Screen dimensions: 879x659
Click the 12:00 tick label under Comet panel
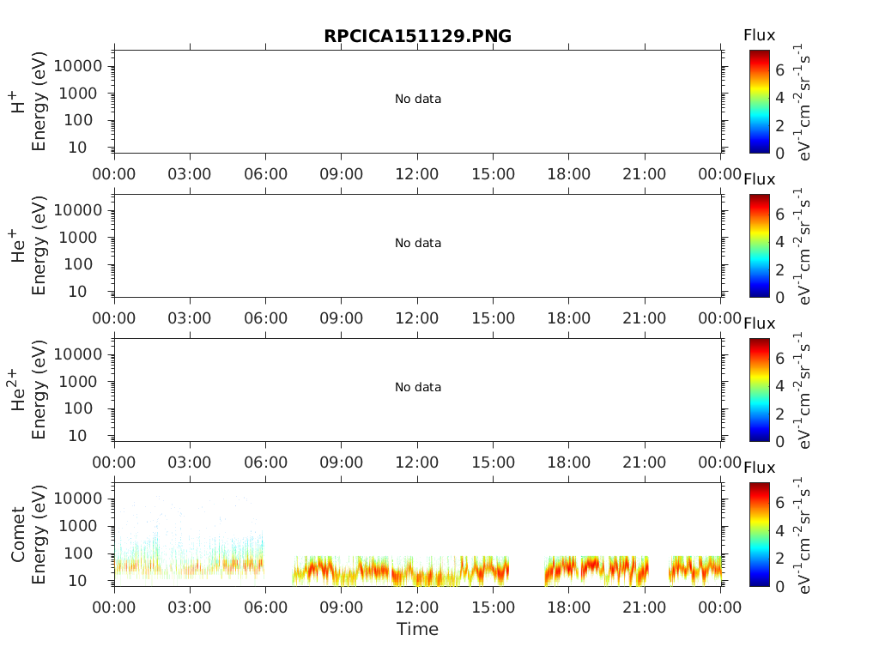(417, 608)
